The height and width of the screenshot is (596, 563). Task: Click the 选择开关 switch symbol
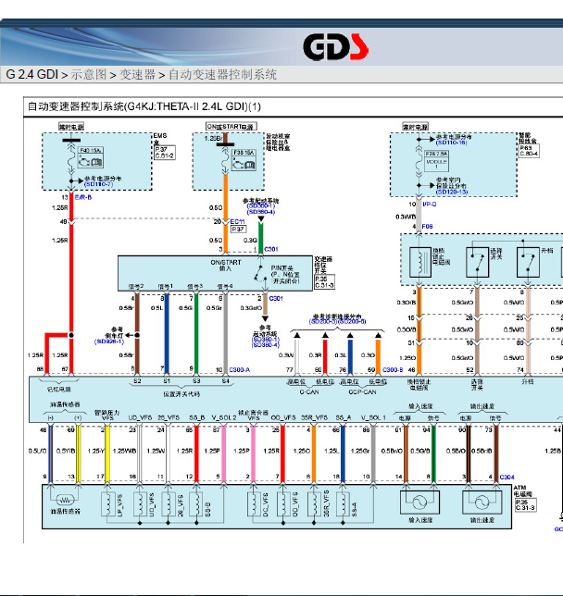click(477, 262)
